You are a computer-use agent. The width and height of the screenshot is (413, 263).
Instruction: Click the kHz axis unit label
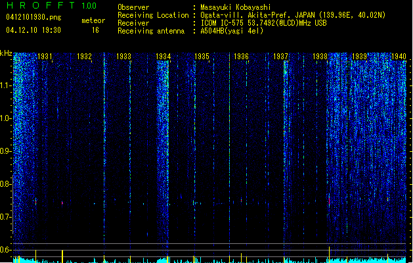[6, 53]
